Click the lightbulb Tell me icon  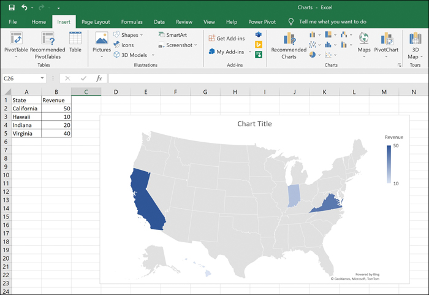coord(291,21)
